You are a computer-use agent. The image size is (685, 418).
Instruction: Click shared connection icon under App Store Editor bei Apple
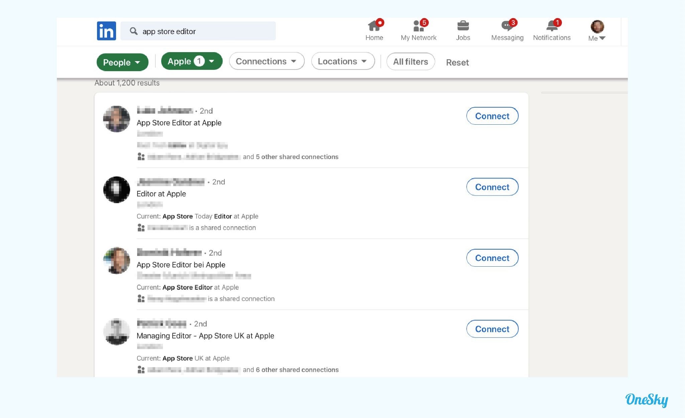[x=141, y=298]
